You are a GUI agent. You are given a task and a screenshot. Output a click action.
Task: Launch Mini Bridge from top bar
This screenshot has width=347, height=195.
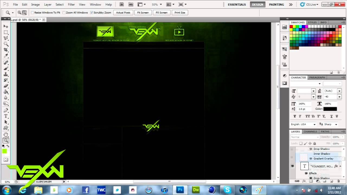(131, 4)
